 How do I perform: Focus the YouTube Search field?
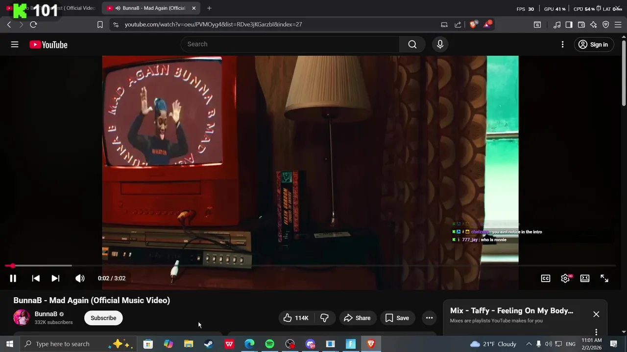(x=290, y=44)
